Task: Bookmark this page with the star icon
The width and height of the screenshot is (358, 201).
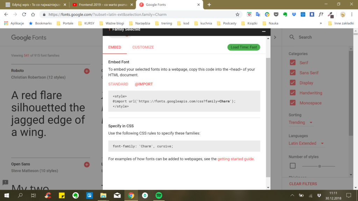Action: point(237,15)
